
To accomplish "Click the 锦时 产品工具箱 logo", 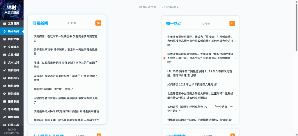I will (12, 10).
